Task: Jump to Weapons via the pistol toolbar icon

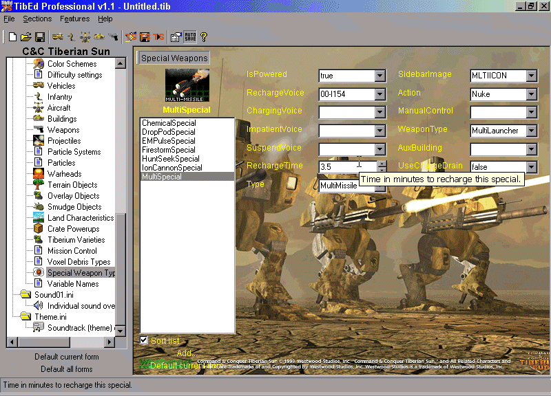Action: (113, 37)
